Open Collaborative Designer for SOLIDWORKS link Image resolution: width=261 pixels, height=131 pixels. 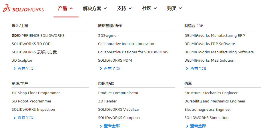[133, 52]
